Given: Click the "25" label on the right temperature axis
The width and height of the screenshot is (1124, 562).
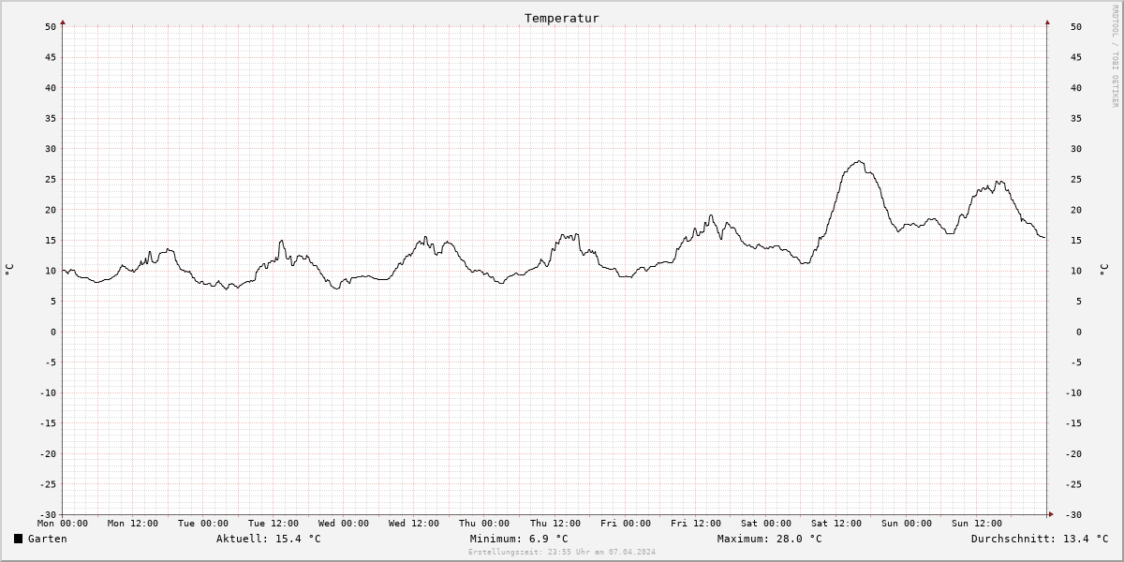Looking at the screenshot, I should click(1076, 179).
